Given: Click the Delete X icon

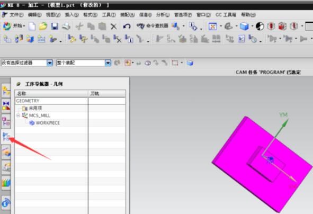Looking at the screenshot, I should pos(114,26).
